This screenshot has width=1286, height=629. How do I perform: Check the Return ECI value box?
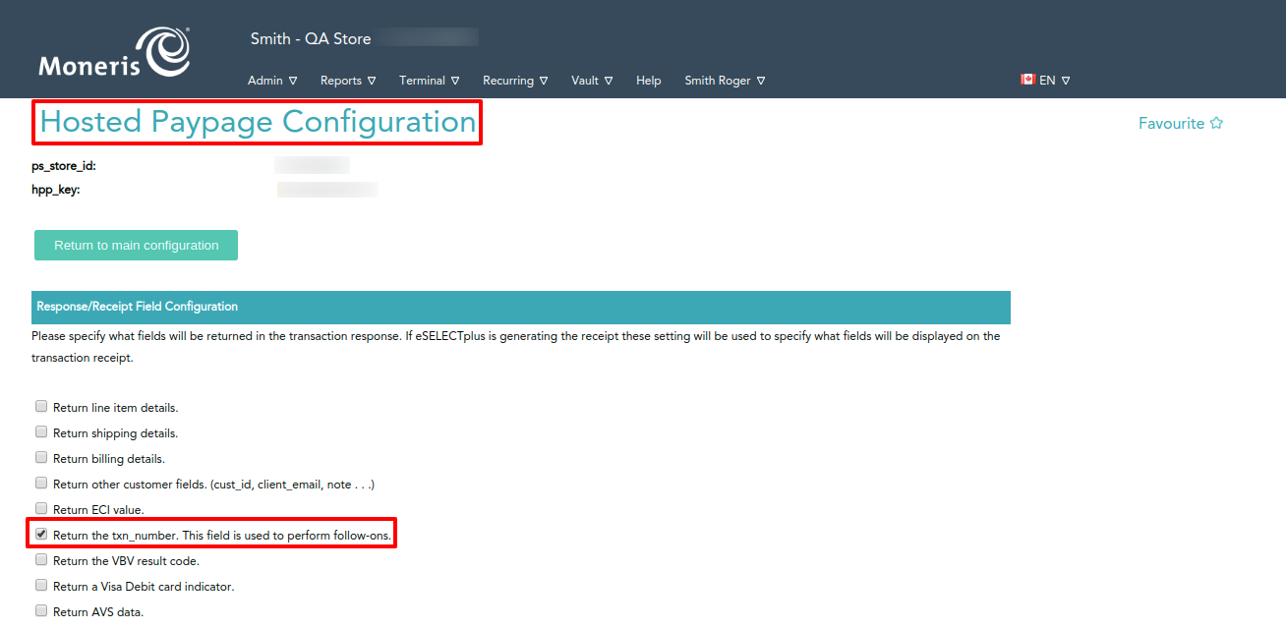(41, 508)
